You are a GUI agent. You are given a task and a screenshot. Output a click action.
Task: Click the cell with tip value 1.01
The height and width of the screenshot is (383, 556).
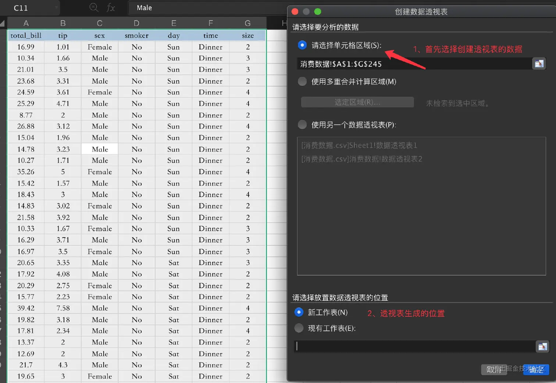(x=63, y=47)
